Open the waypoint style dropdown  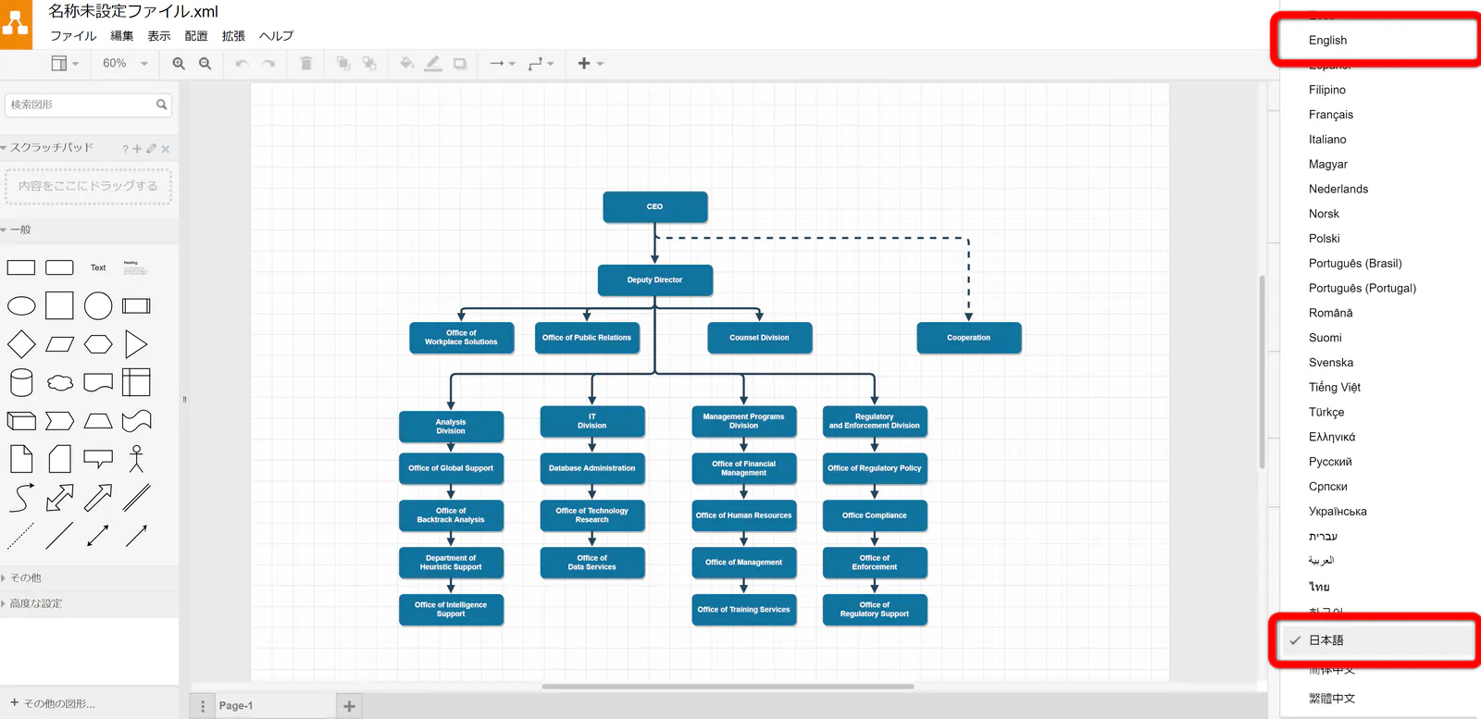pos(541,64)
